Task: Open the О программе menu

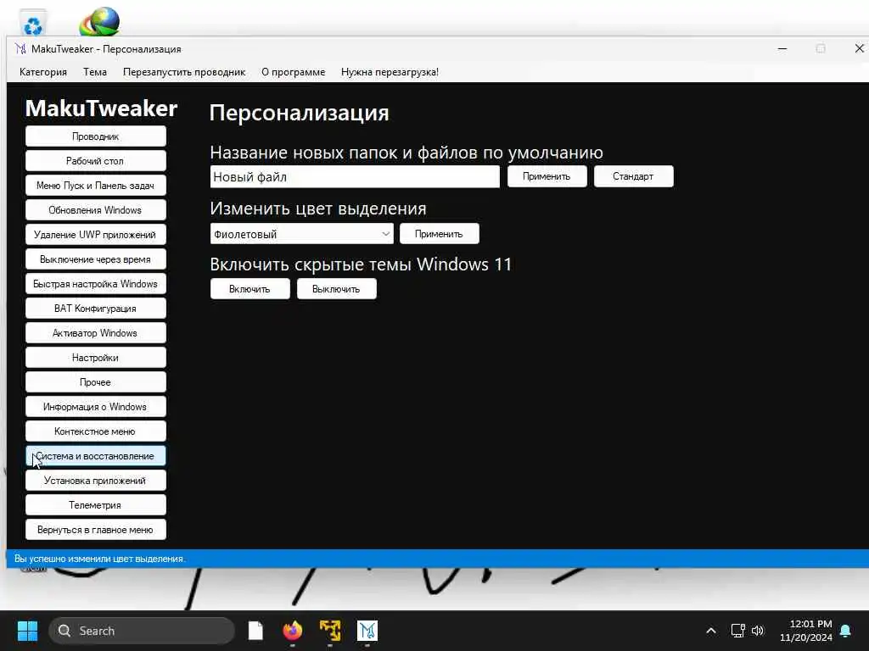Action: click(x=293, y=72)
